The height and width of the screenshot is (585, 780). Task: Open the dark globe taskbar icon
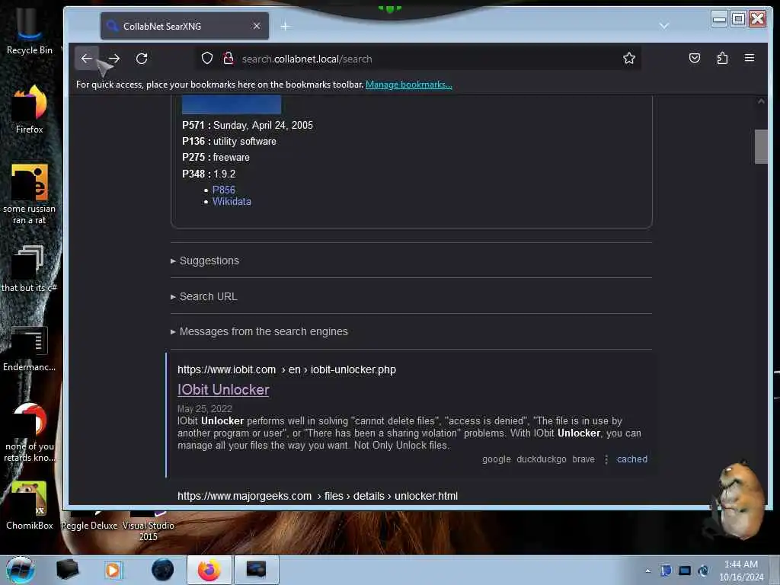point(162,570)
